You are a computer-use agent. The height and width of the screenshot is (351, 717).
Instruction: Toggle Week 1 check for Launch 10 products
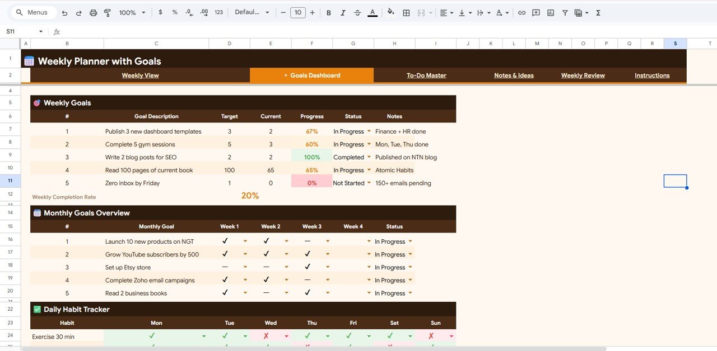click(225, 241)
